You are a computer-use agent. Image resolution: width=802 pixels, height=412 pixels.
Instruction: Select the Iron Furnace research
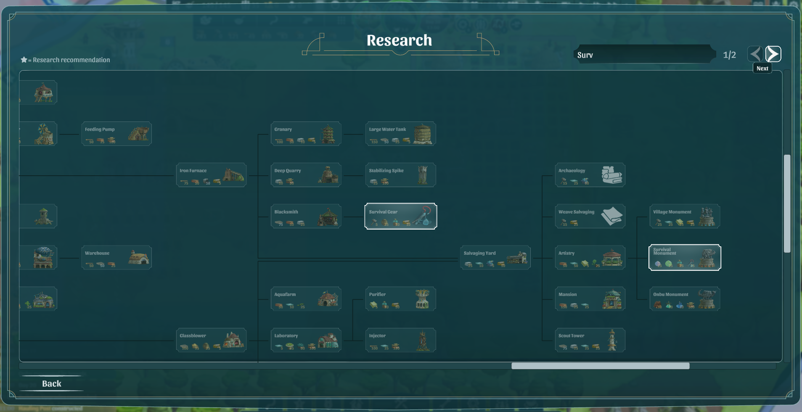(211, 175)
